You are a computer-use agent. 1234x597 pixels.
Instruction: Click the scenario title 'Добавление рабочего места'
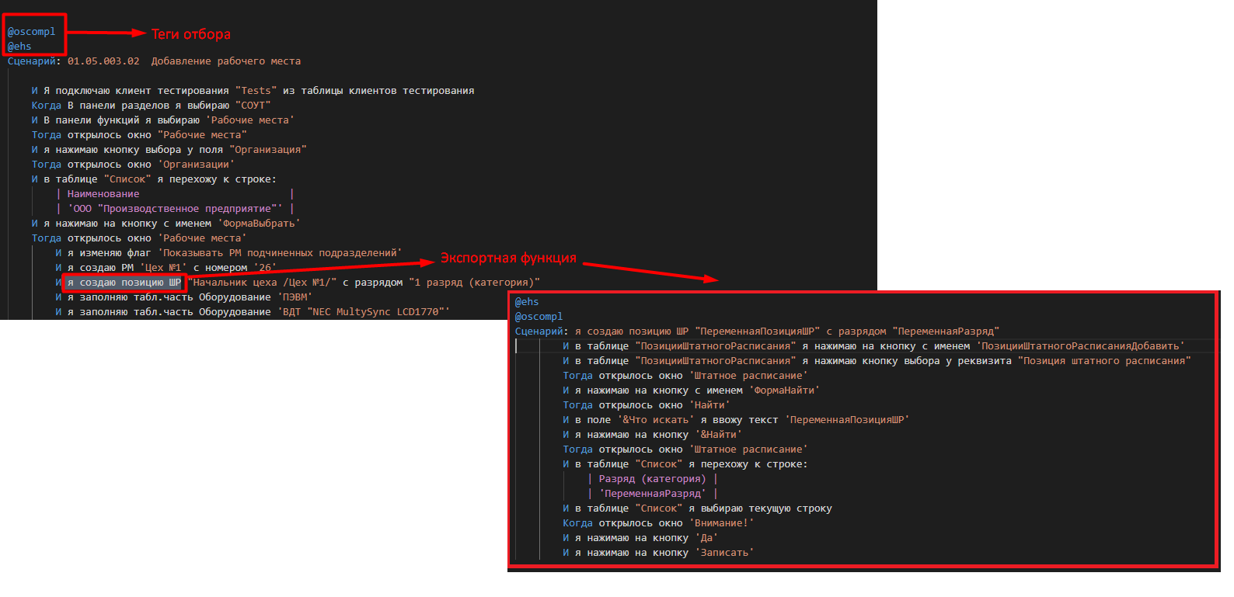[225, 61]
